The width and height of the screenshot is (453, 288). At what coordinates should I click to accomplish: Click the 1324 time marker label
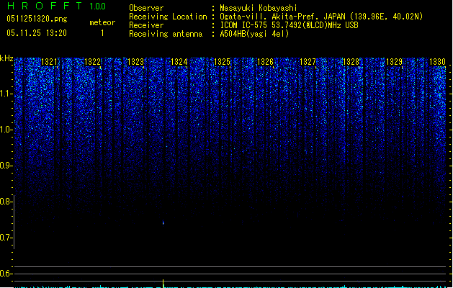coord(179,62)
